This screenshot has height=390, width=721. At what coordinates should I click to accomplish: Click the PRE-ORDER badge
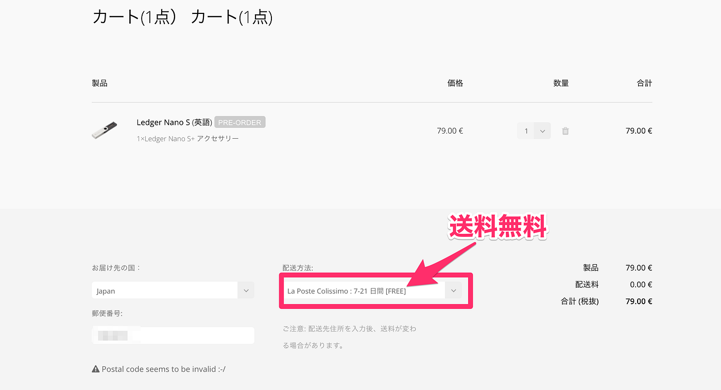(x=240, y=123)
